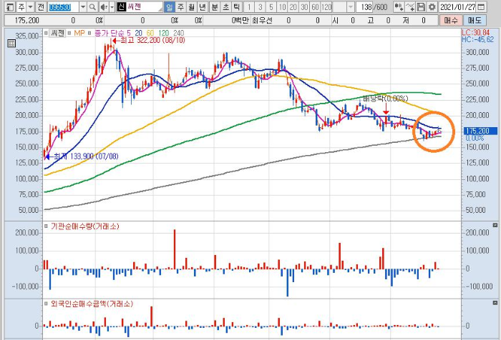Toggle the MP indicator checkbox
This screenshot has height=340, width=501.
tap(69, 33)
